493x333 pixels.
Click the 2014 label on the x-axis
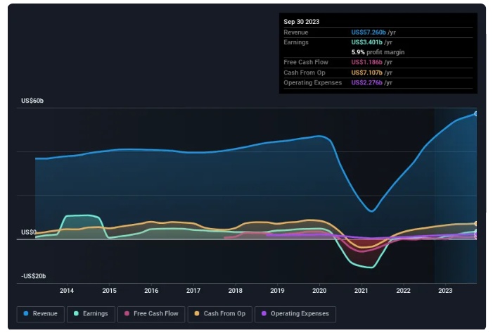[67, 290]
